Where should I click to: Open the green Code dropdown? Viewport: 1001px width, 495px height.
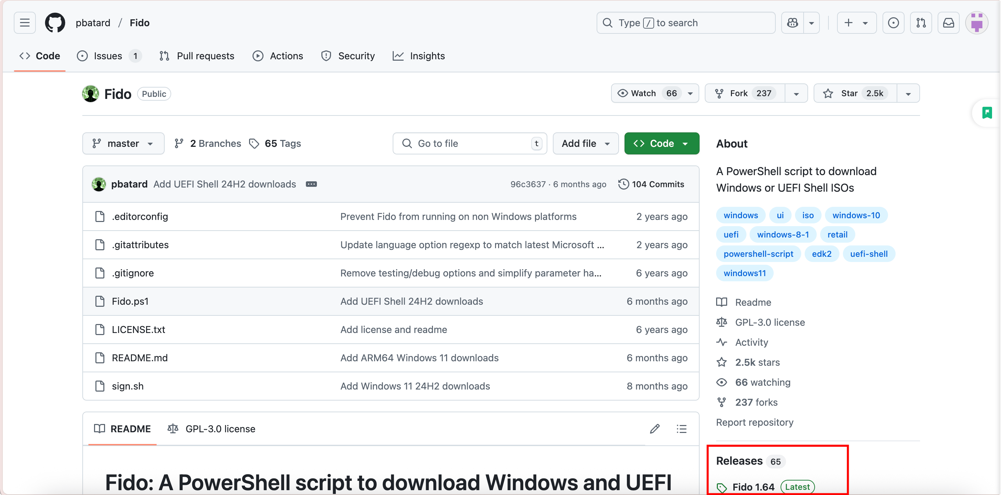click(x=661, y=143)
